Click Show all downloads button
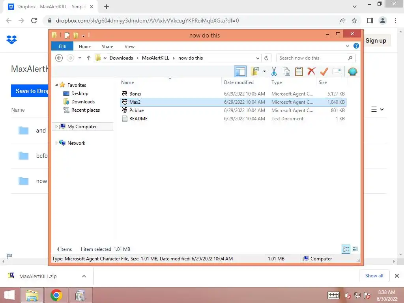This screenshot has width=404, height=303. (x=374, y=276)
